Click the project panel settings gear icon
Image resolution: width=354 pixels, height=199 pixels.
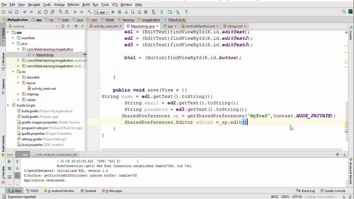tap(76, 26)
